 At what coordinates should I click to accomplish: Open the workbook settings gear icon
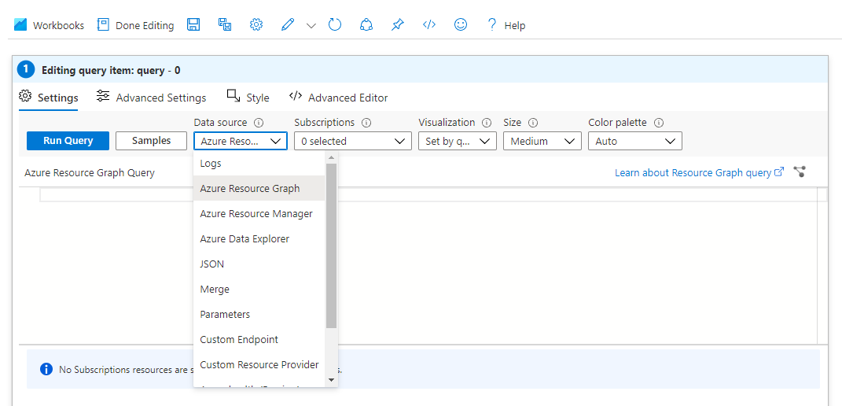point(256,24)
